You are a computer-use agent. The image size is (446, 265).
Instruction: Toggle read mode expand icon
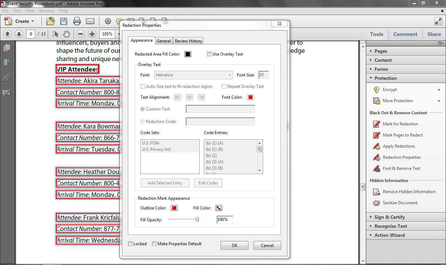(438, 21)
